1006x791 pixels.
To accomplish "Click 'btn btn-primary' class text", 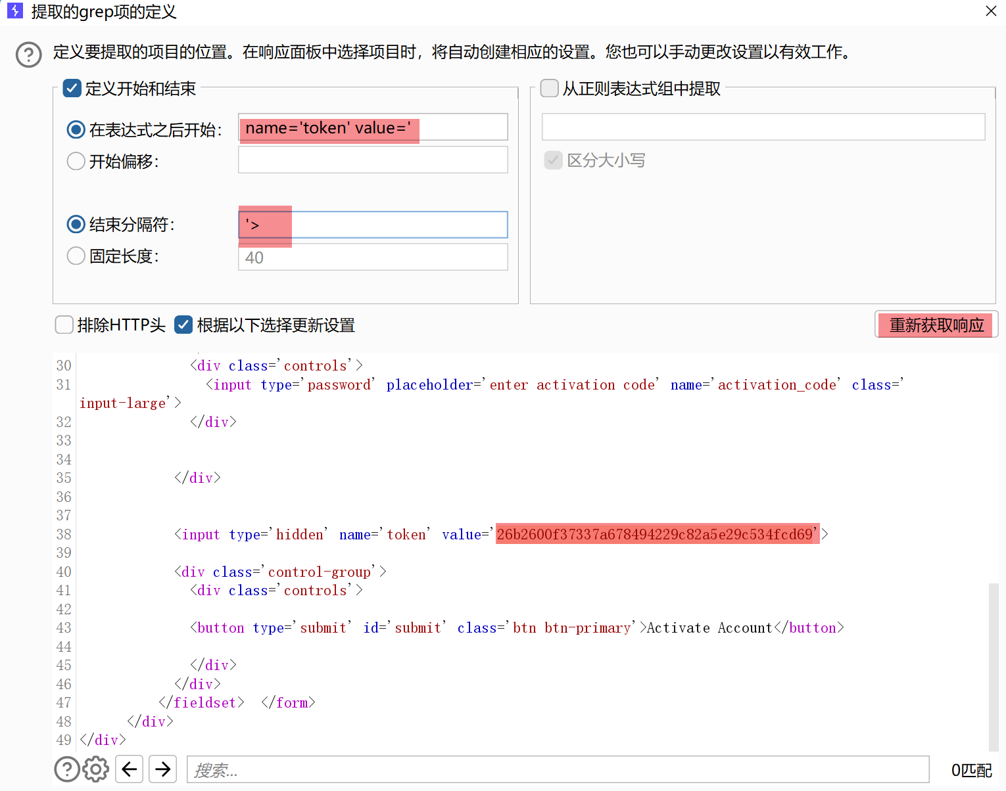I will click(x=572, y=627).
